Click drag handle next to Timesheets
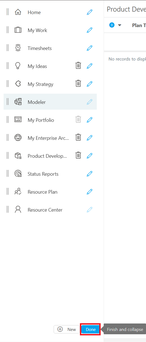Viewport: 146px width, 342px height. coord(8,48)
